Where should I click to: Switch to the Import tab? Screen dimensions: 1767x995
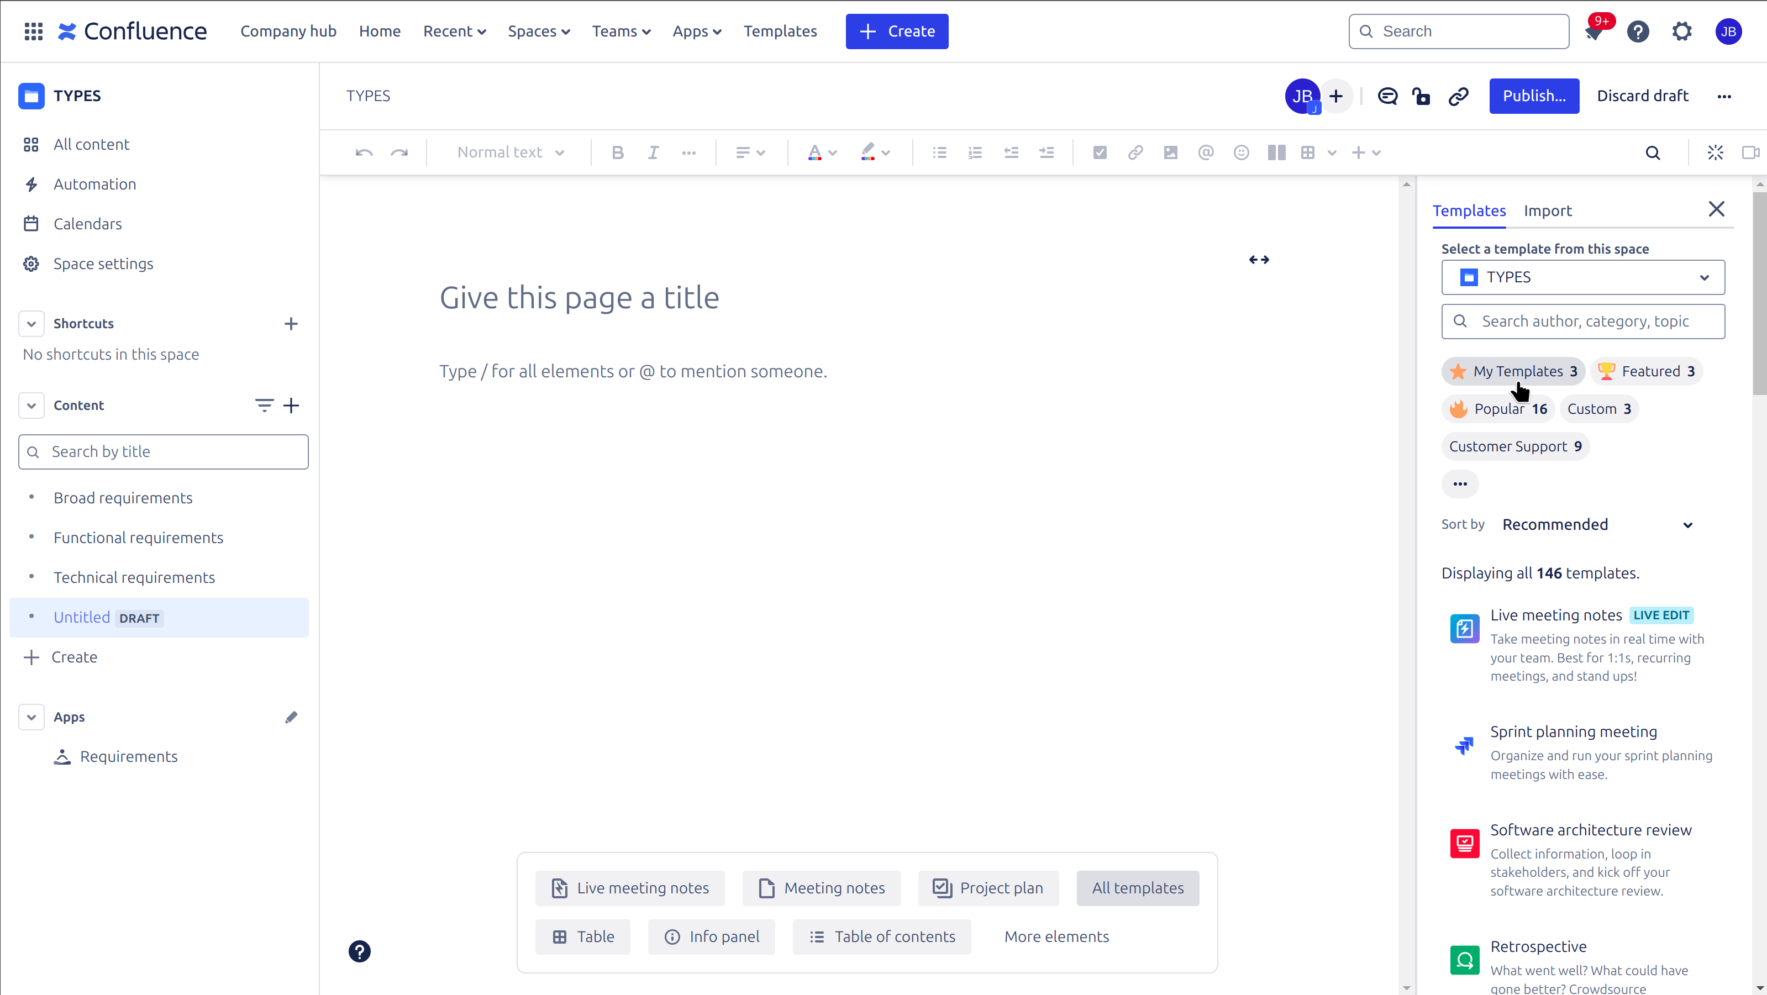1548,210
